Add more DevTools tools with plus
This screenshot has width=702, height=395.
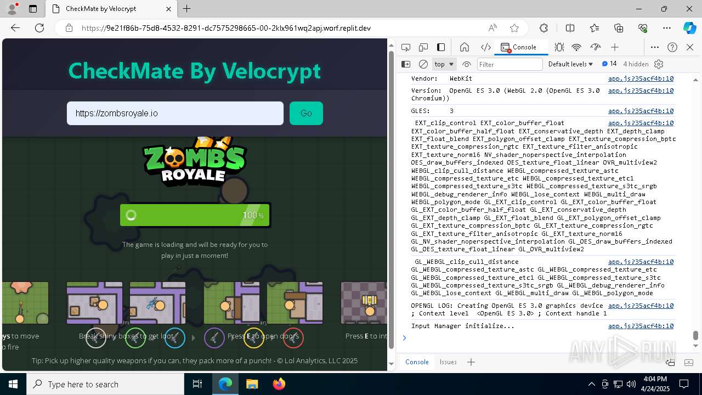(615, 47)
